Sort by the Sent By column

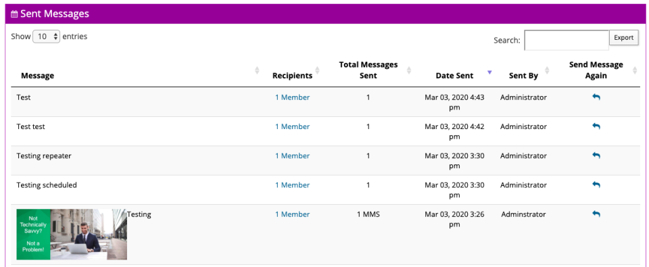coord(547,70)
